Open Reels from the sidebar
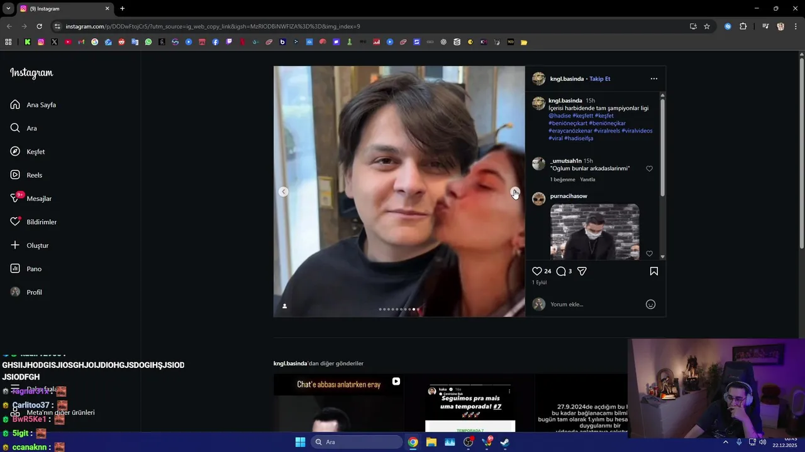The width and height of the screenshot is (805, 452). [x=26, y=175]
